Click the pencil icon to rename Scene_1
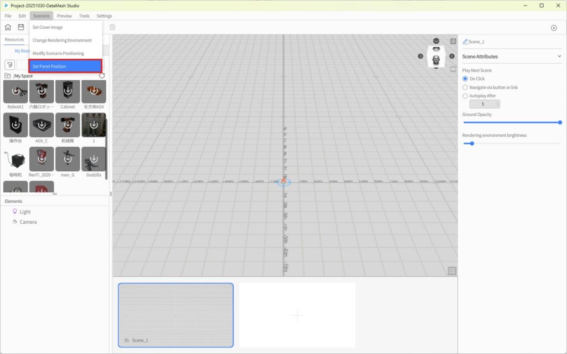This screenshot has width=567, height=354. point(465,42)
